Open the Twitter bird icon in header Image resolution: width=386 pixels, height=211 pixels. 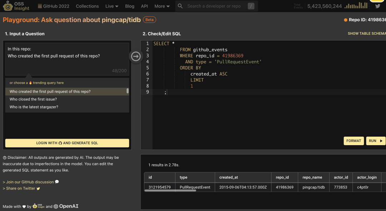click(x=378, y=6)
